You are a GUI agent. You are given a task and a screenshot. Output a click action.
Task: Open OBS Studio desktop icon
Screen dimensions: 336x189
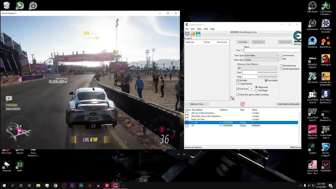click(x=312, y=6)
